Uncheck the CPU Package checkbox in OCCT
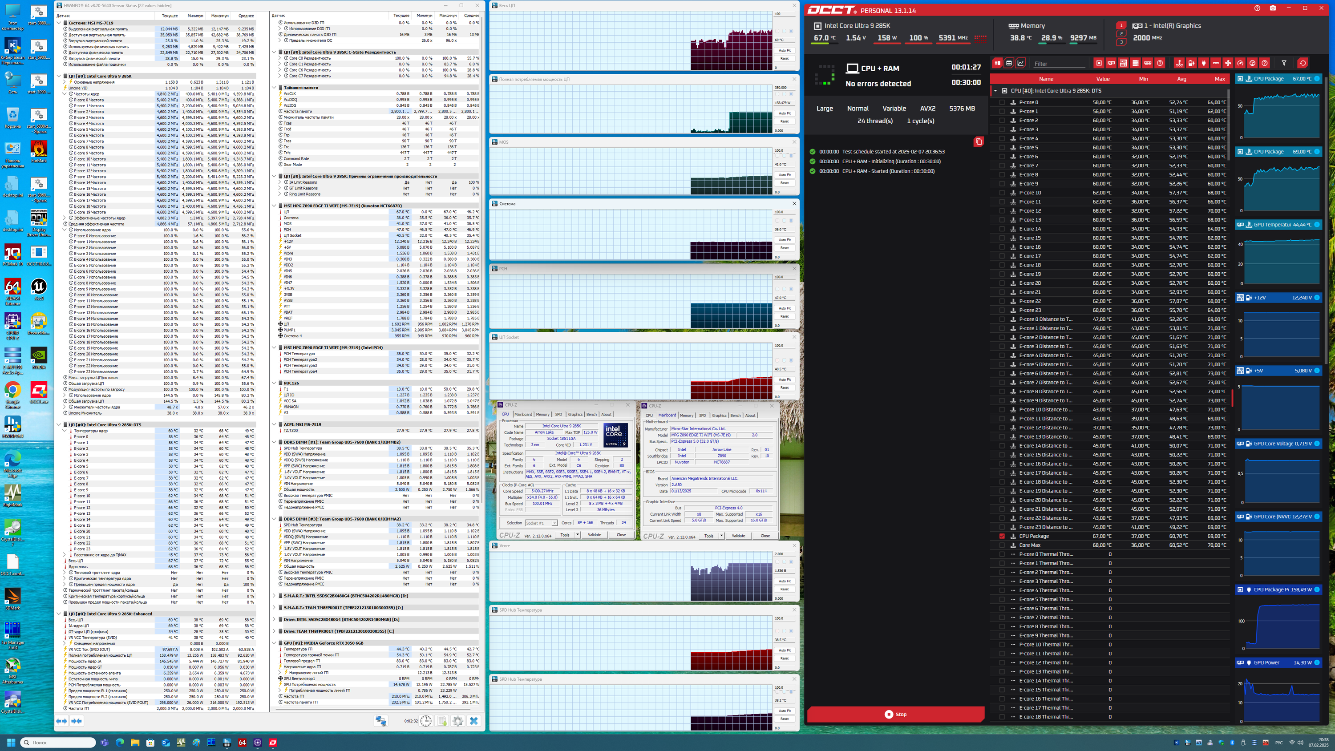Screen dimensions: 1335x751 click(1002, 536)
